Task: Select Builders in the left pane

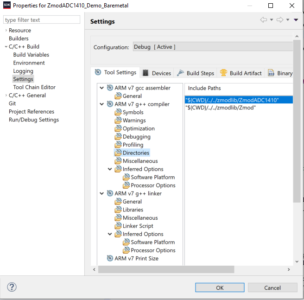Action: pos(19,38)
